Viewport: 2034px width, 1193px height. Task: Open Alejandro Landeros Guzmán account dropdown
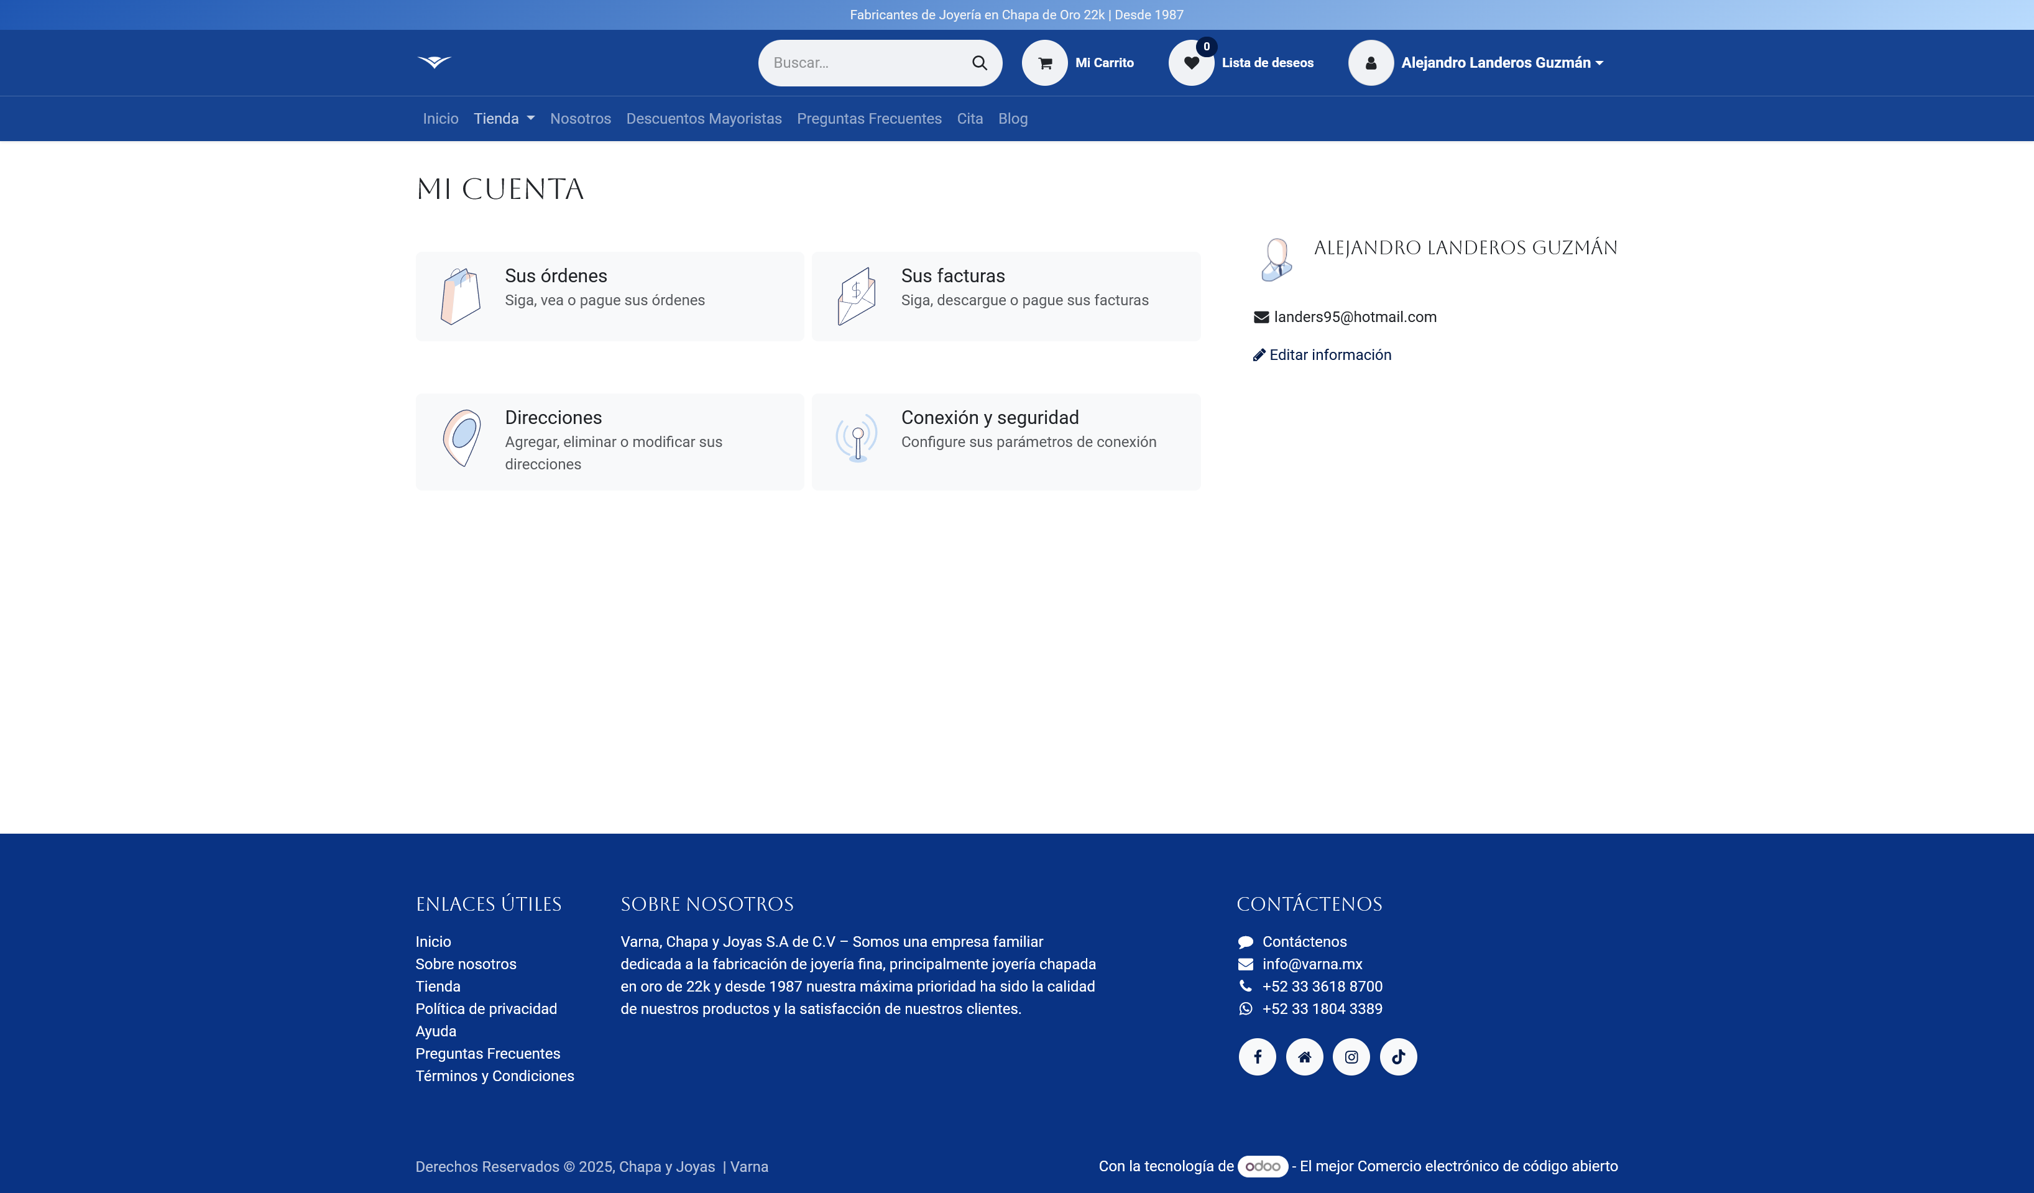[1501, 63]
